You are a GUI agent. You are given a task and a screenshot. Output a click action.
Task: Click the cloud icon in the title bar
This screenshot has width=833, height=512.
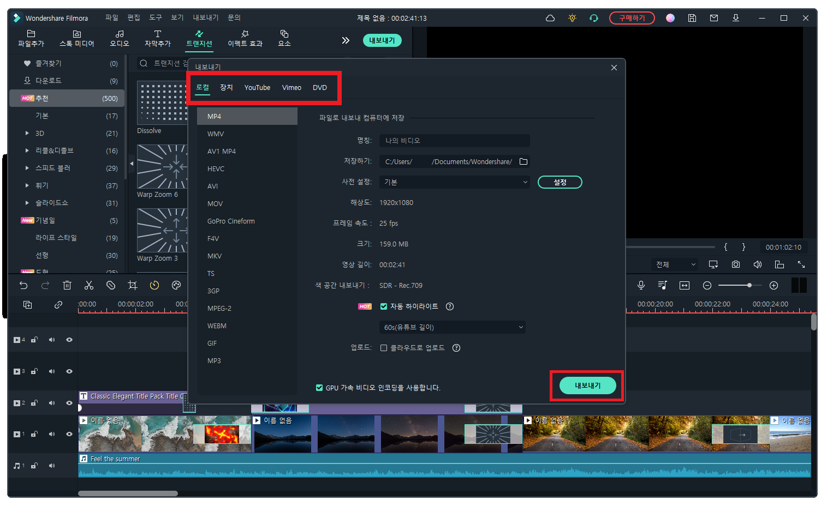(x=550, y=18)
